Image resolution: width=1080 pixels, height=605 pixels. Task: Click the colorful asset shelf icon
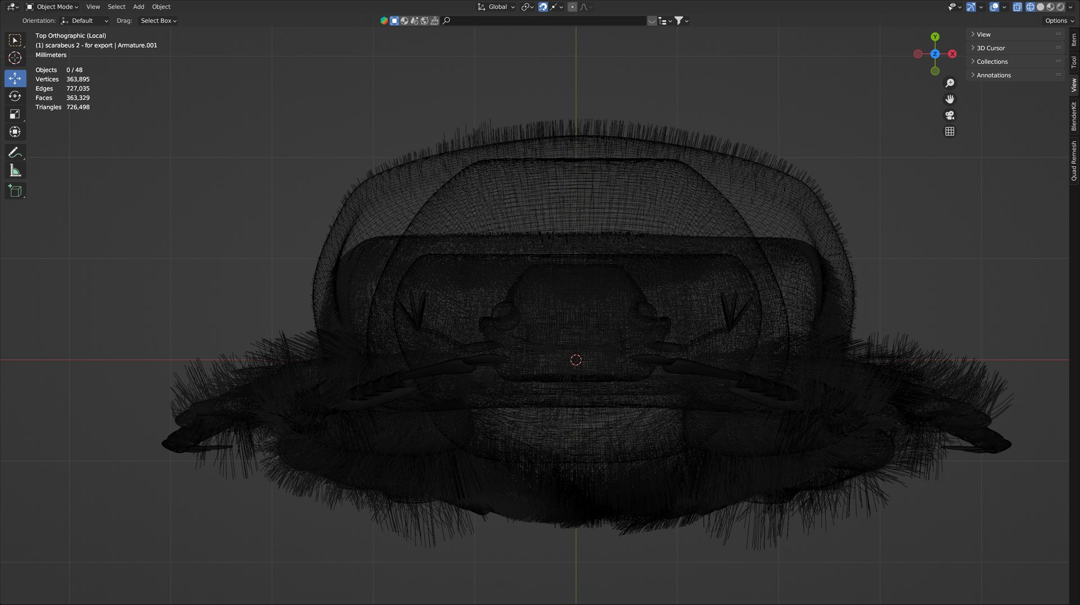click(x=384, y=21)
